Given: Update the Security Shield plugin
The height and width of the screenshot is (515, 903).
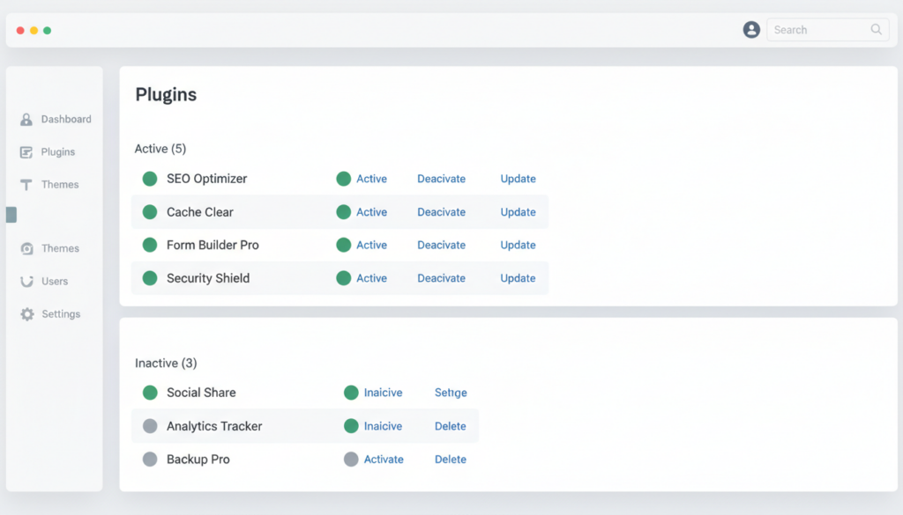Looking at the screenshot, I should (518, 278).
